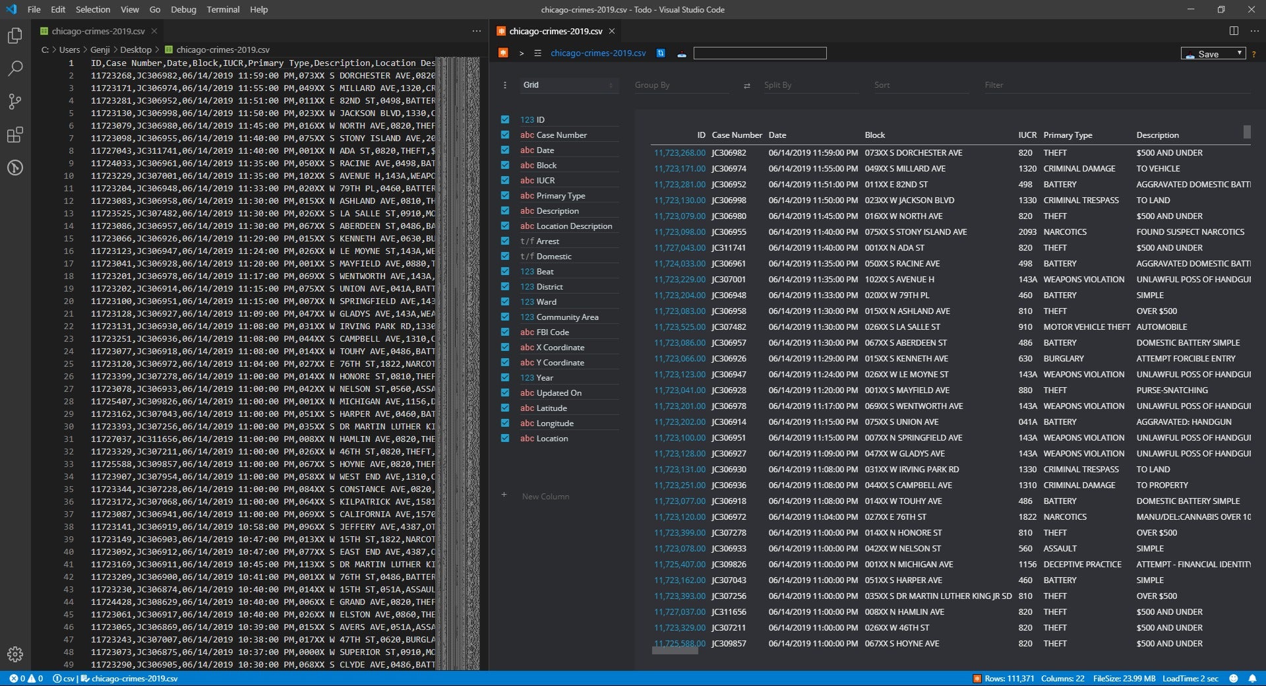Click the orange Data Preview logo icon
This screenshot has width=1266, height=686.
tap(503, 53)
